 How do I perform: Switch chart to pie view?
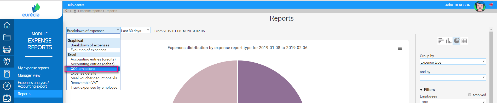pyautogui.click(x=456, y=41)
